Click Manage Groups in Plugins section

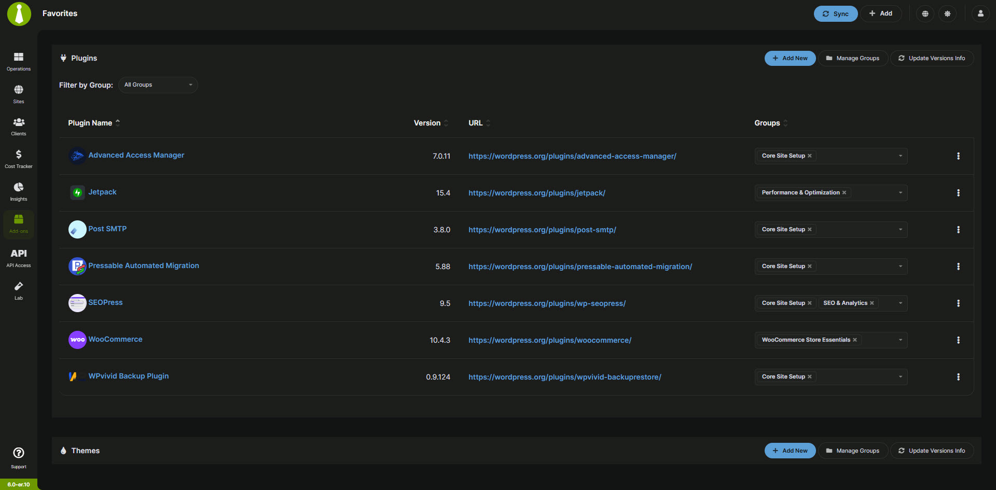coord(853,58)
